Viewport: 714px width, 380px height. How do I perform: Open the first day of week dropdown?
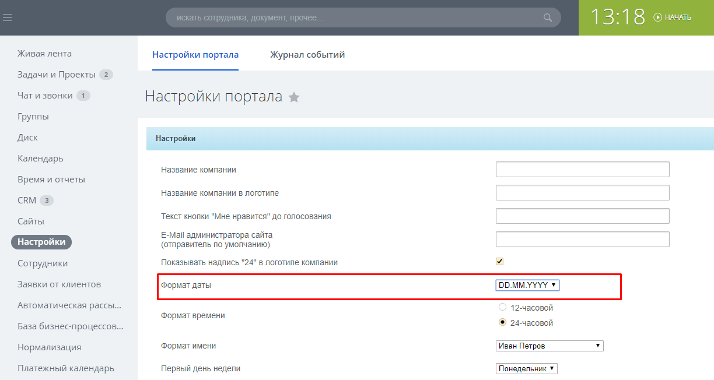point(527,368)
